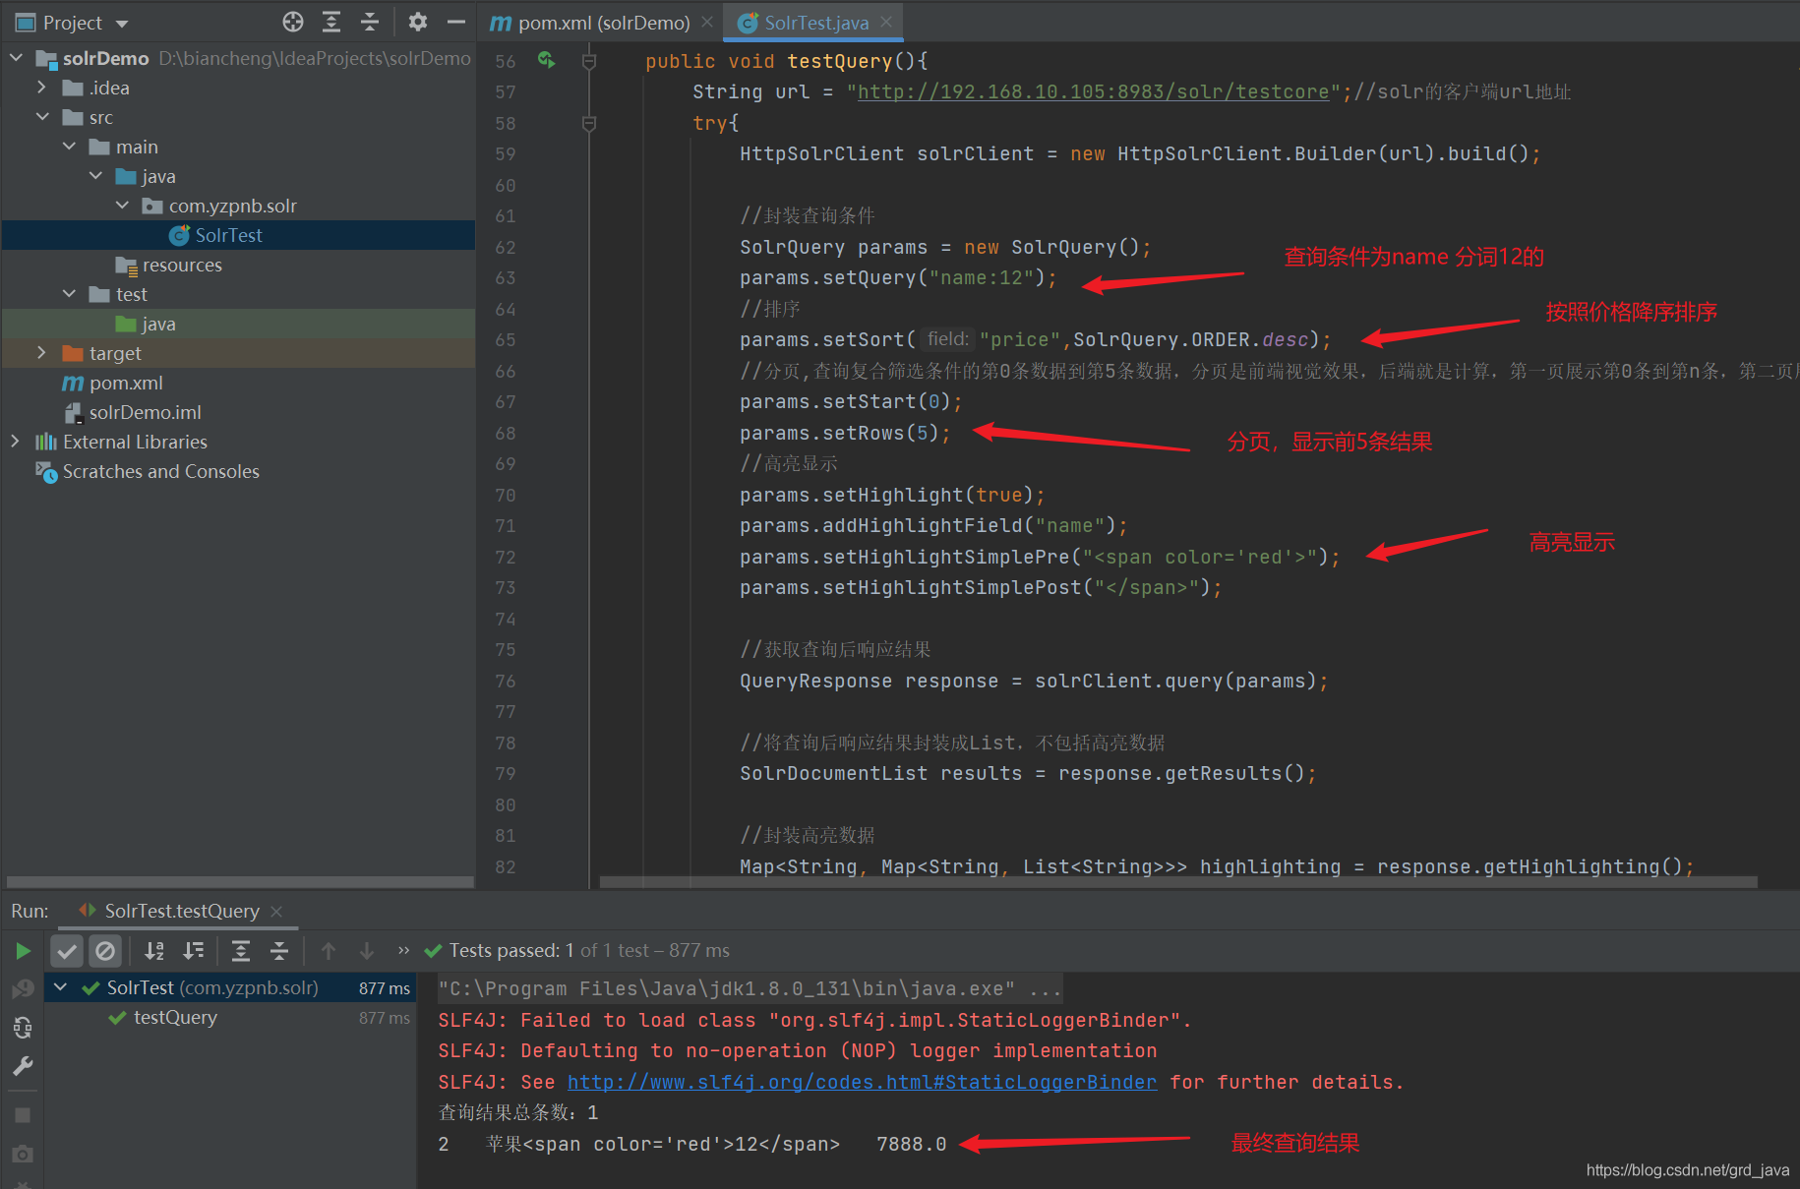Click horizontal scrollbar under editor
This screenshot has width=1800, height=1189.
[x=1178, y=882]
